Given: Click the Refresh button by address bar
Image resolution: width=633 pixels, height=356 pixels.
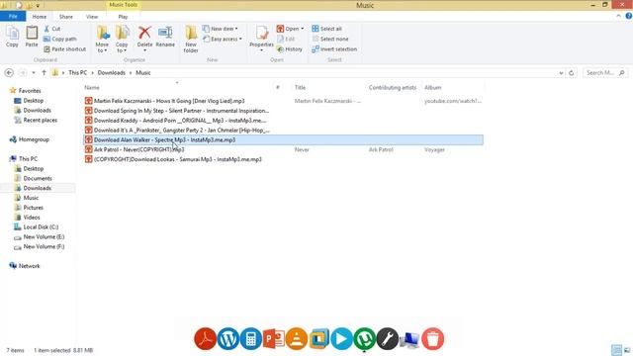Looking at the screenshot, I should point(572,73).
